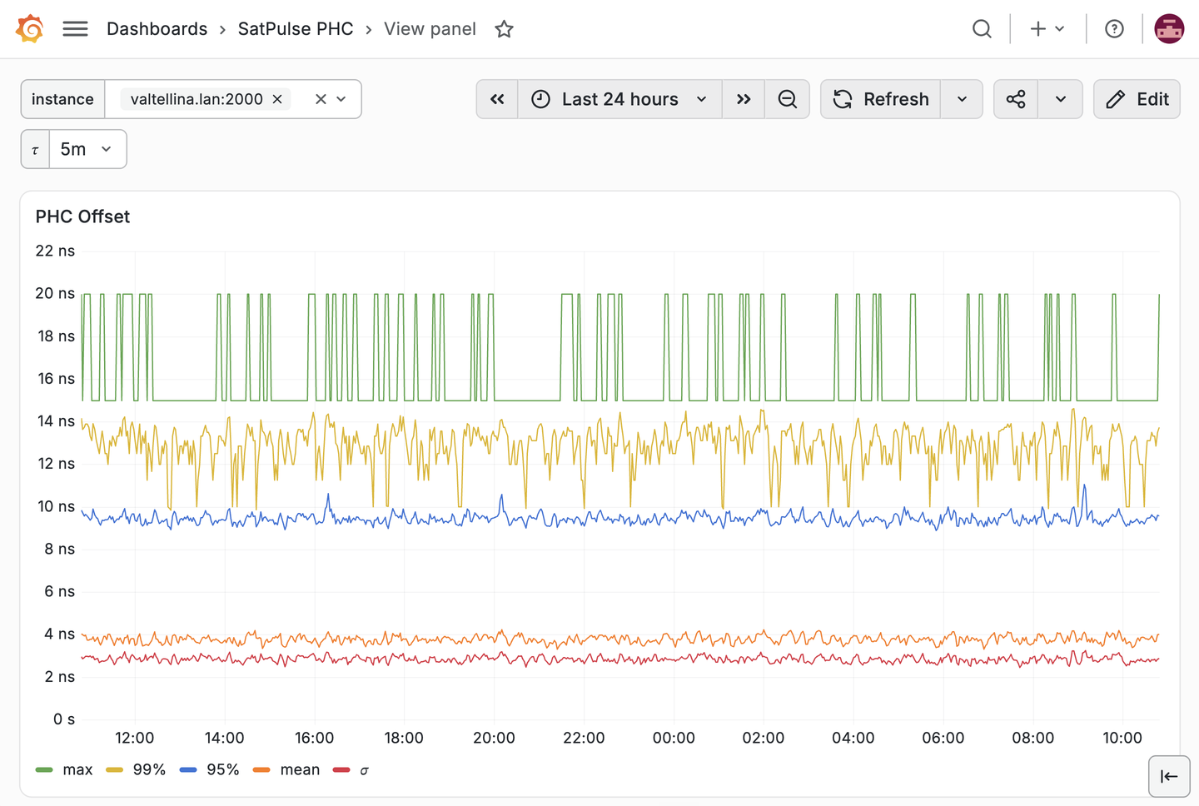The image size is (1199, 806).
Task: Shift time range forward
Action: tap(744, 99)
